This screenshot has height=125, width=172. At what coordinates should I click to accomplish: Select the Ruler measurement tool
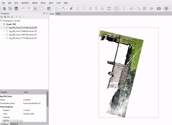[71, 9]
